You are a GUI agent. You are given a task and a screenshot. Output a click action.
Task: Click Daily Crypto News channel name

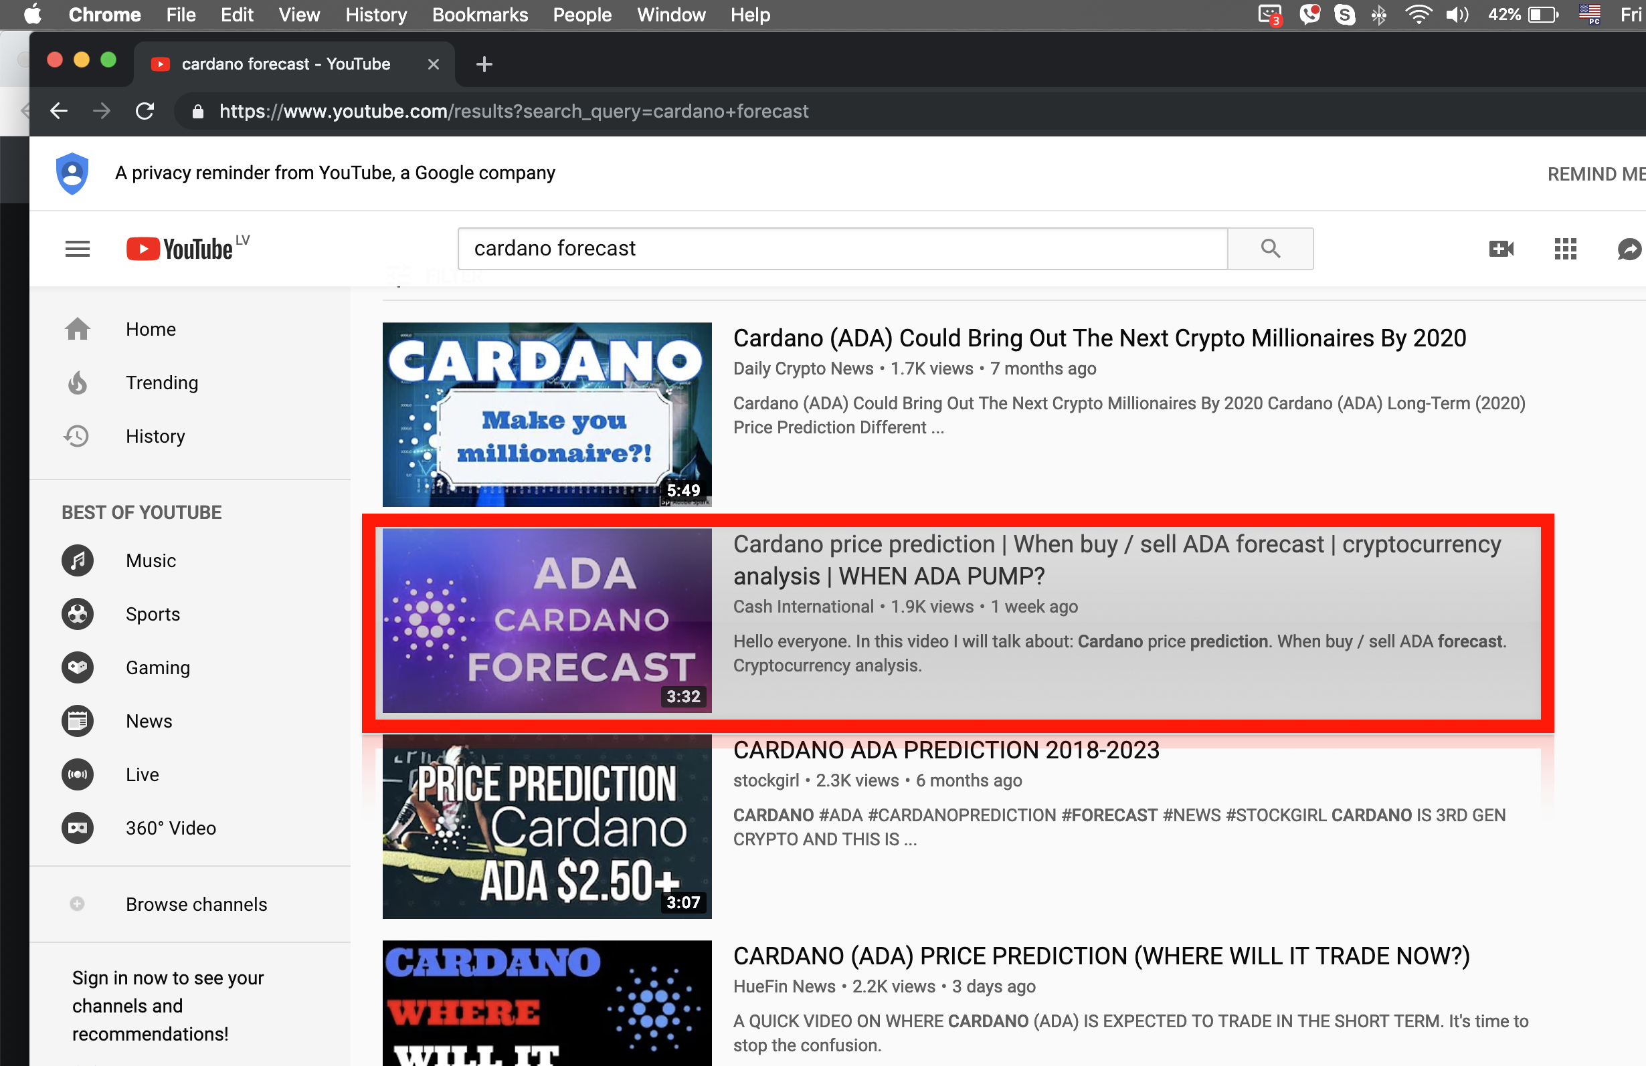pos(803,368)
